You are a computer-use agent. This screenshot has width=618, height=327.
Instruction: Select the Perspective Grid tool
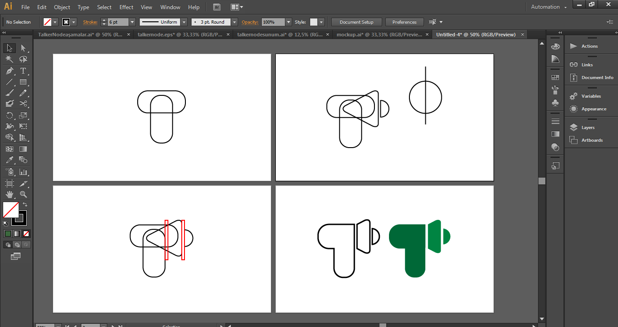[23, 137]
